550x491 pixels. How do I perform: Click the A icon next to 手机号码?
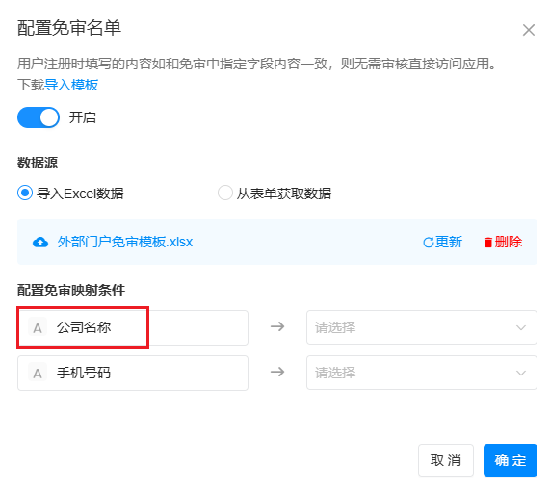(38, 373)
